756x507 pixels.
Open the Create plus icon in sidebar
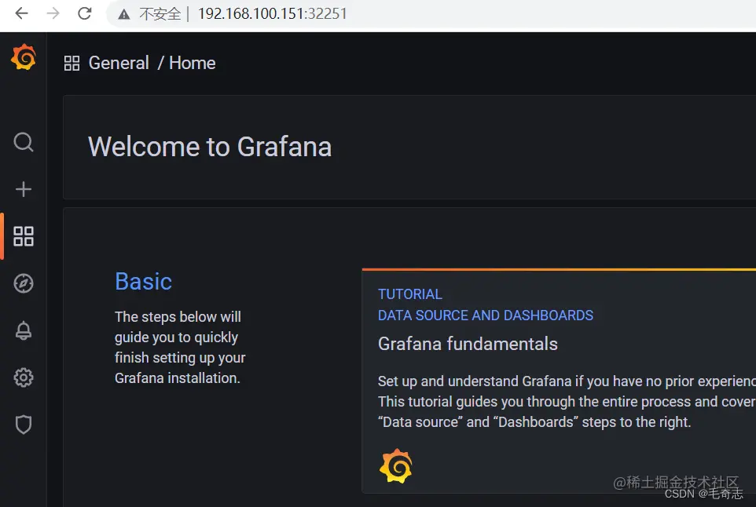[24, 189]
